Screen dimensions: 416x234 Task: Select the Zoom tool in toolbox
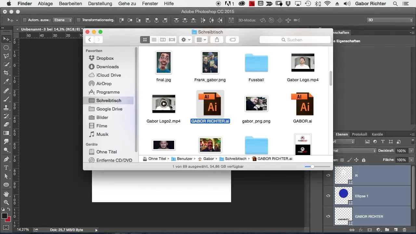click(x=6, y=202)
